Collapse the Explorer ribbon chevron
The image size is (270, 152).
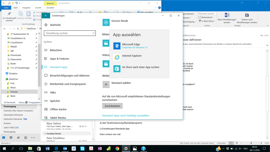tap(156, 8)
